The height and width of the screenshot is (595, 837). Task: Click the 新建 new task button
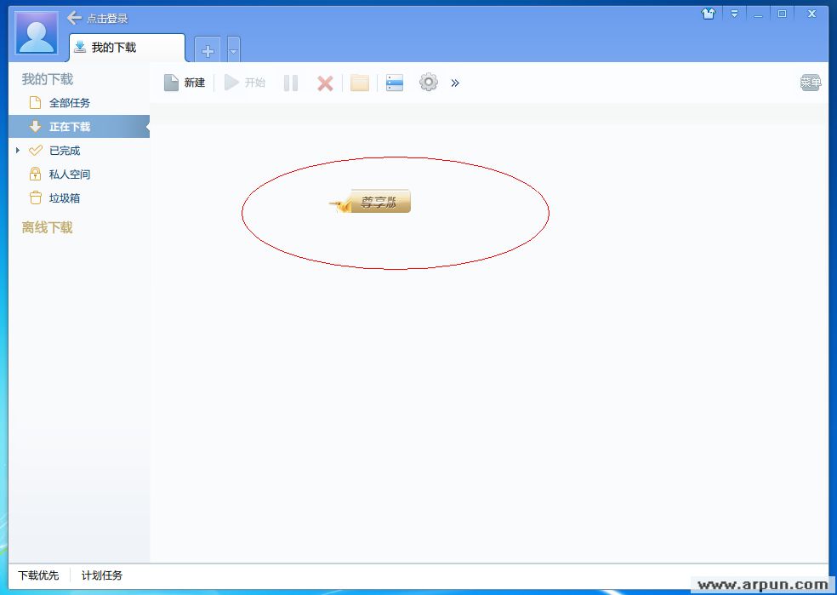tap(185, 83)
